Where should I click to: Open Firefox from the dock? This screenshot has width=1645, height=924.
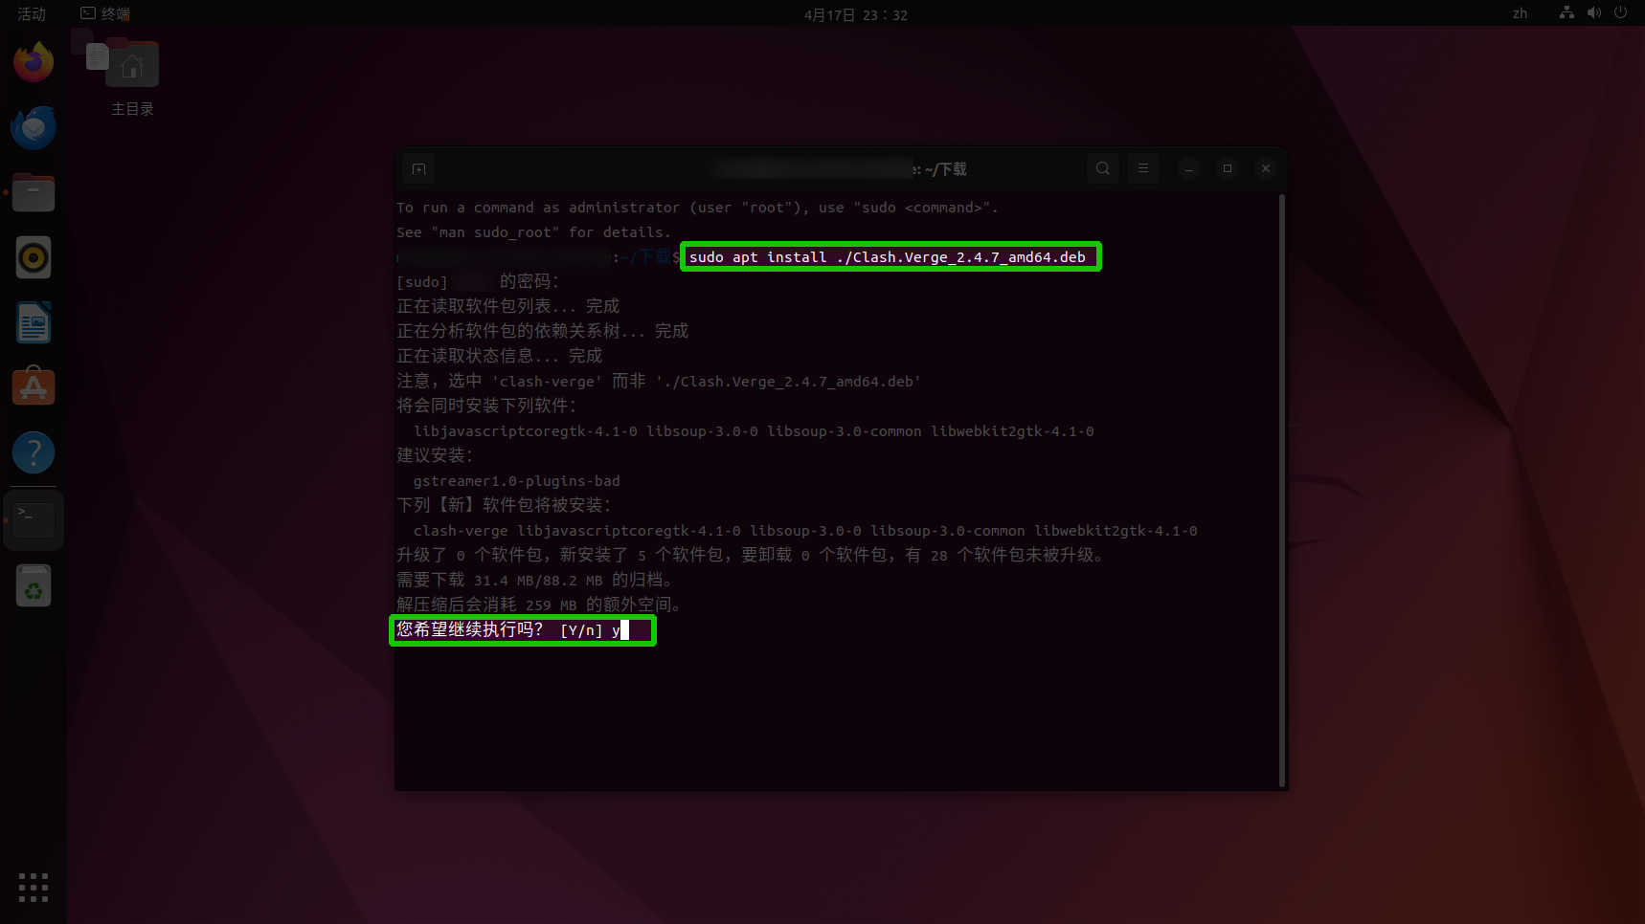(x=34, y=62)
